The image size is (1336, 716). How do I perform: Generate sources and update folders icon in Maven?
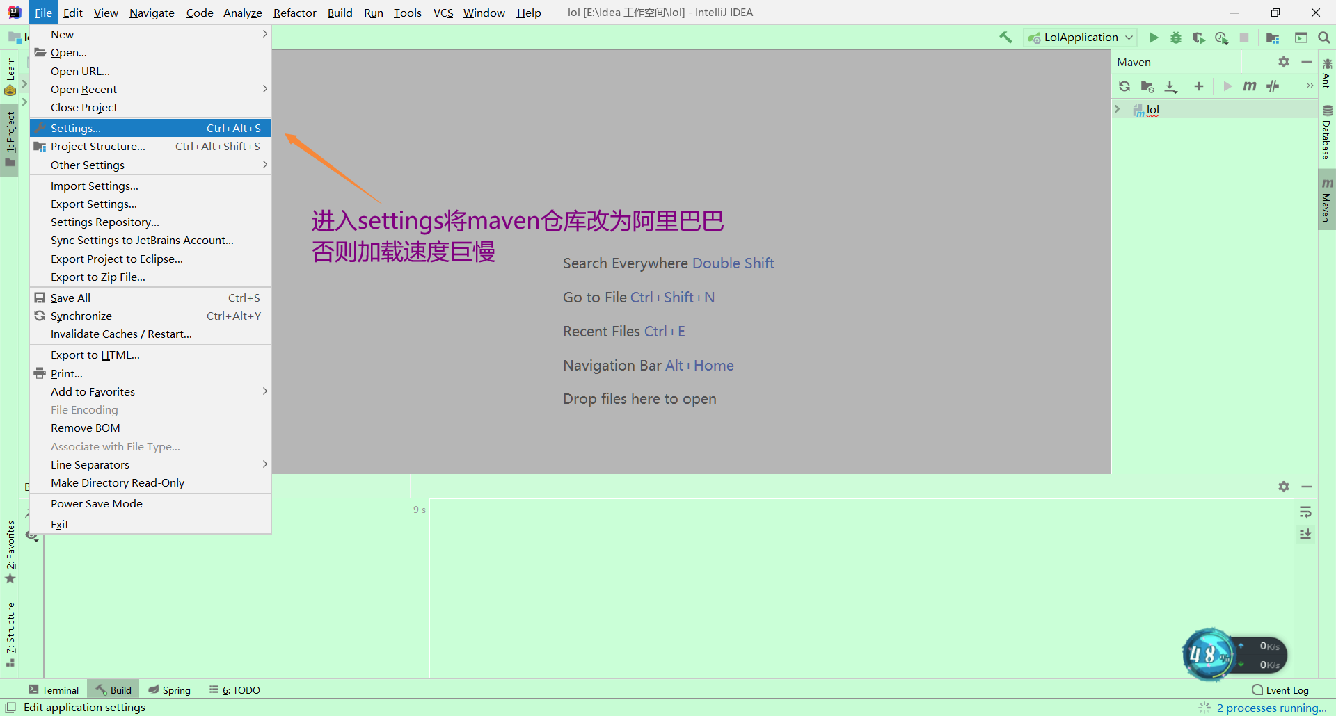[x=1147, y=86]
